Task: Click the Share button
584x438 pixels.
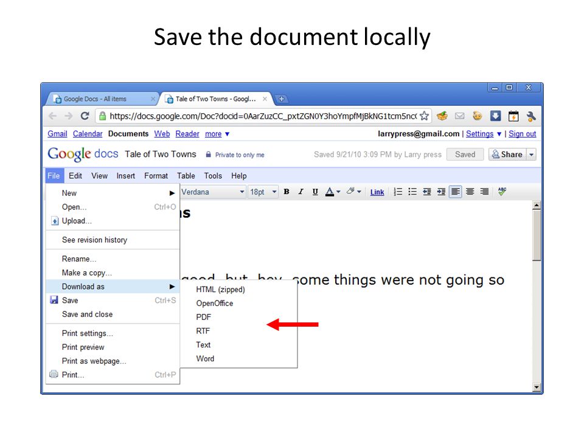Action: click(507, 155)
